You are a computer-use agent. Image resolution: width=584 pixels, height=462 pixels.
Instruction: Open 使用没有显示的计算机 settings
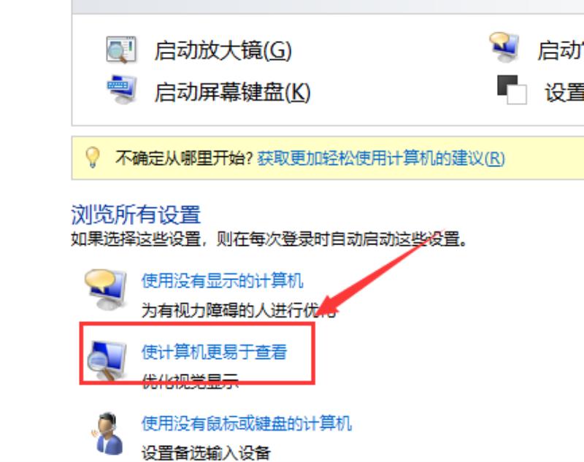point(223,280)
